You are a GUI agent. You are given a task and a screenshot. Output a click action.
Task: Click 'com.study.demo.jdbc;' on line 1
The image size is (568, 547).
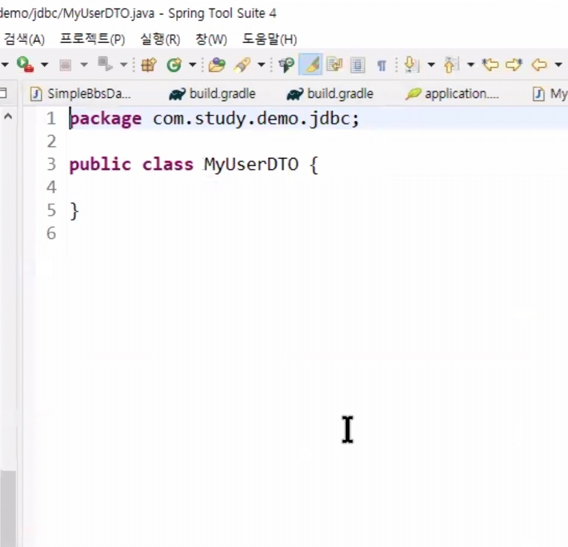pos(256,119)
